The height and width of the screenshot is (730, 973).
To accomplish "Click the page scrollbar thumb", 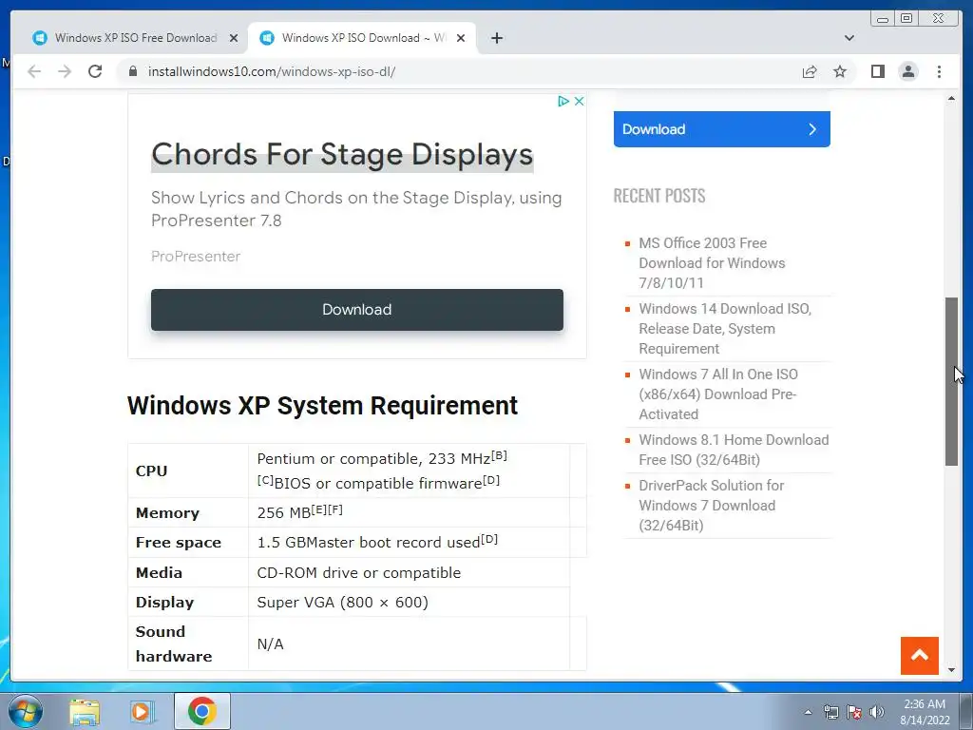I will (x=951, y=381).
